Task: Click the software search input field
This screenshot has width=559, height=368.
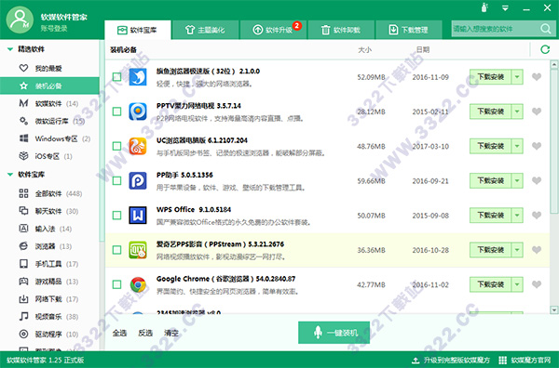Action: pos(496,29)
